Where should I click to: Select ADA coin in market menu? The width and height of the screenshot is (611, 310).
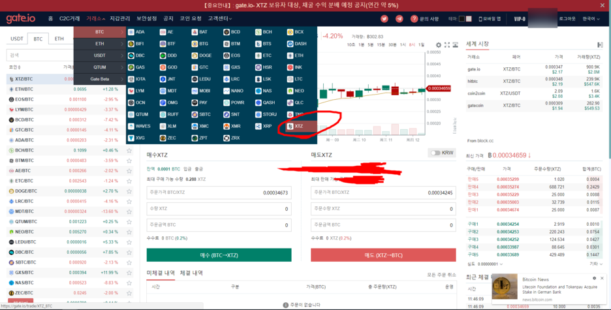(136, 32)
